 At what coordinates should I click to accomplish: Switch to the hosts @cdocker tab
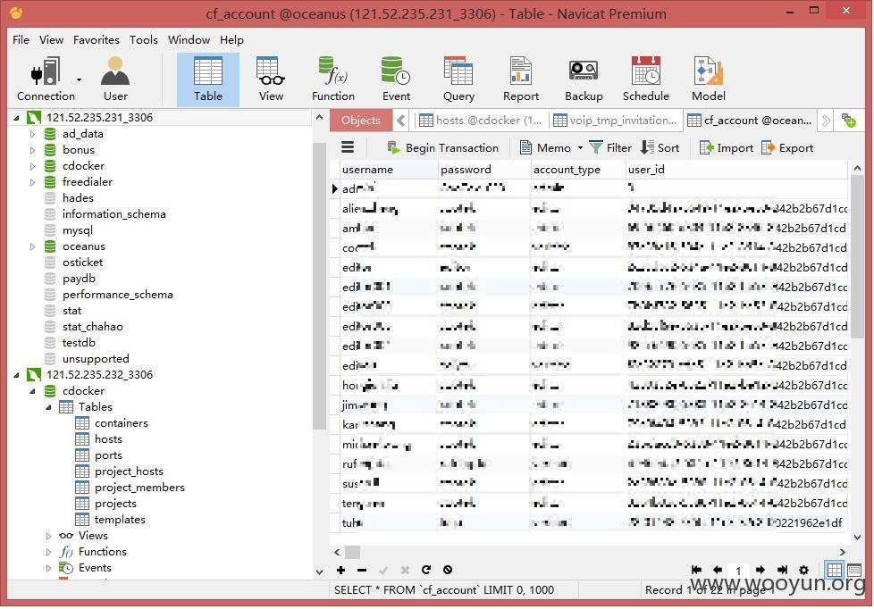tap(481, 120)
